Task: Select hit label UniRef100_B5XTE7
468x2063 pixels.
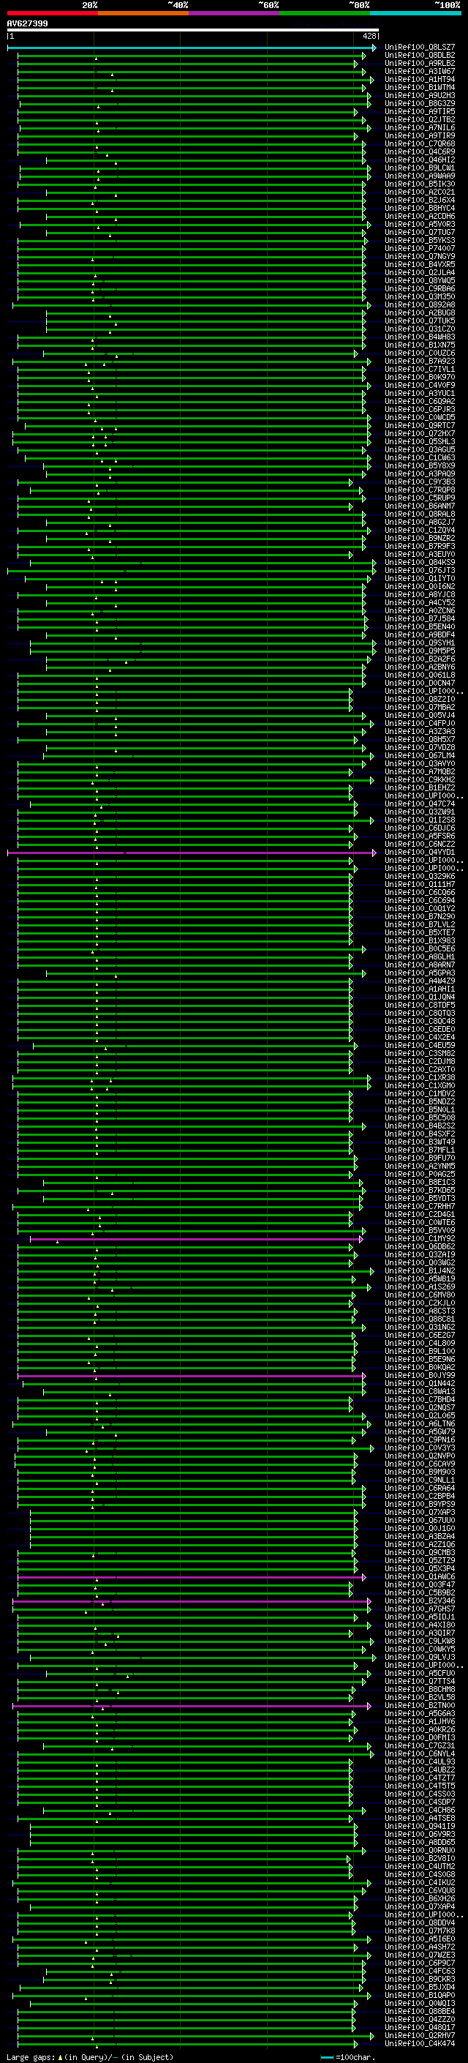Action: 420,932
